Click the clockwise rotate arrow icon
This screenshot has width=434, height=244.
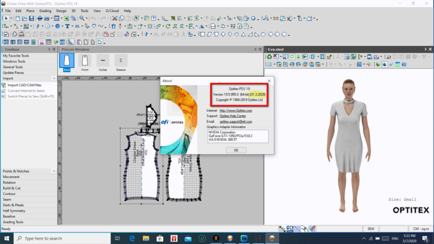168,26
